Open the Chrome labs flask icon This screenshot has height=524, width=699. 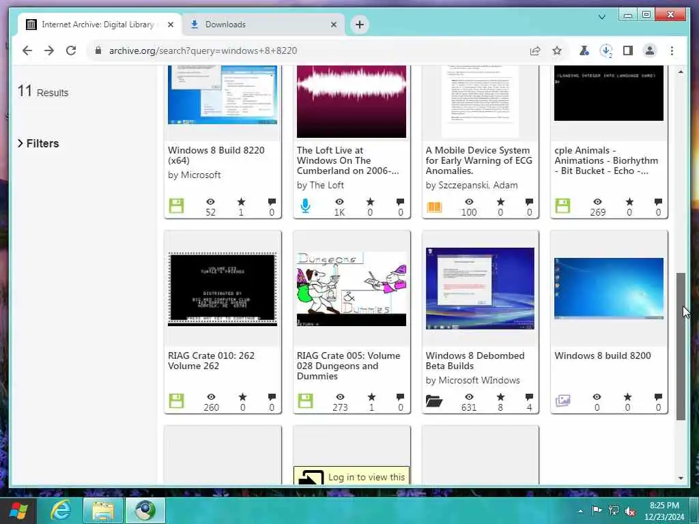click(x=584, y=50)
